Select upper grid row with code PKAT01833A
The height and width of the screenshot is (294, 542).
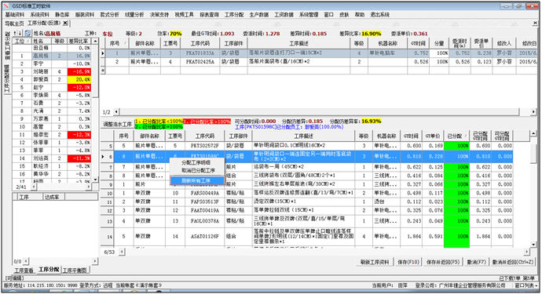320,53
